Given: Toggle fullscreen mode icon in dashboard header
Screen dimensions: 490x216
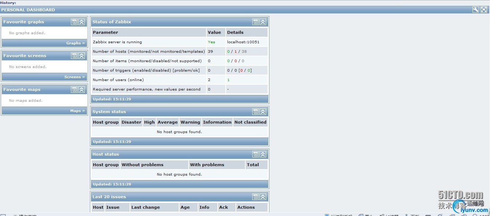Looking at the screenshot, I should [483, 10].
